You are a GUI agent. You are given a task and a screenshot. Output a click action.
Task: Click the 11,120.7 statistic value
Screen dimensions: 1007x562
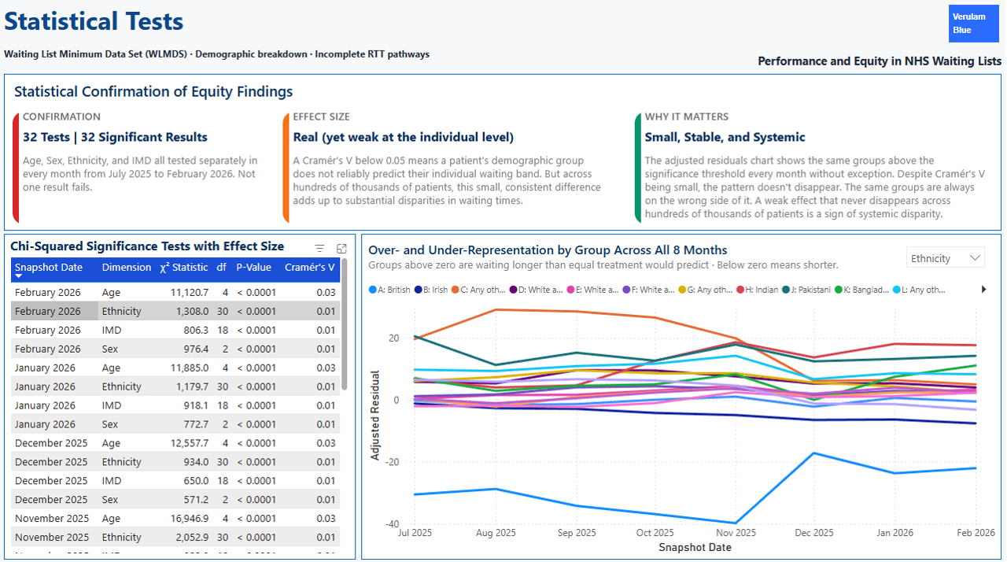189,293
